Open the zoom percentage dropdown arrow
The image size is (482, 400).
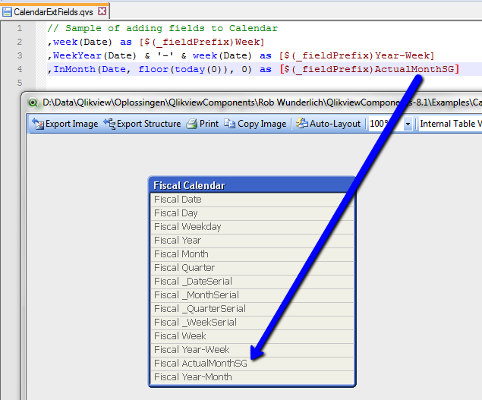(x=408, y=124)
